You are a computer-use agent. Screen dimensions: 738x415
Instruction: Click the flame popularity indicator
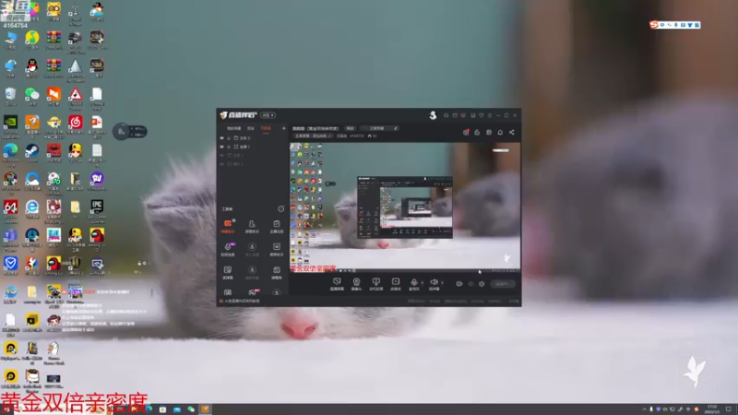point(372,136)
